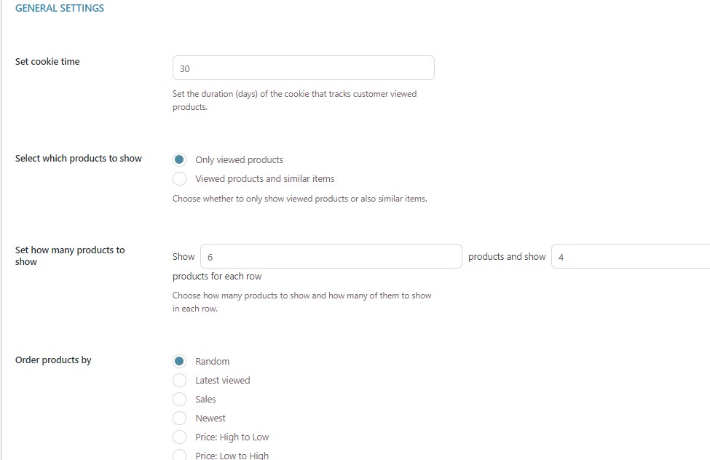Screen dimensions: 710x460
Task: Pick the Price: Low to High option
Action: (179, 456)
